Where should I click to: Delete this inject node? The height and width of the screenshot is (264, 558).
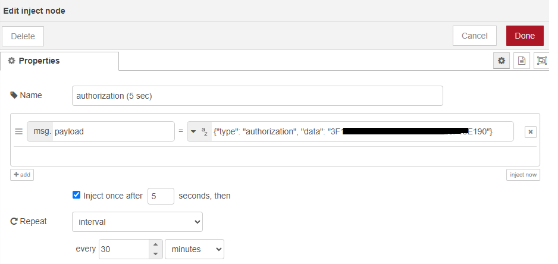click(x=23, y=36)
